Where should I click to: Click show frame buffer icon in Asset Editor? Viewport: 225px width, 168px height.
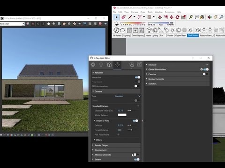139,64
